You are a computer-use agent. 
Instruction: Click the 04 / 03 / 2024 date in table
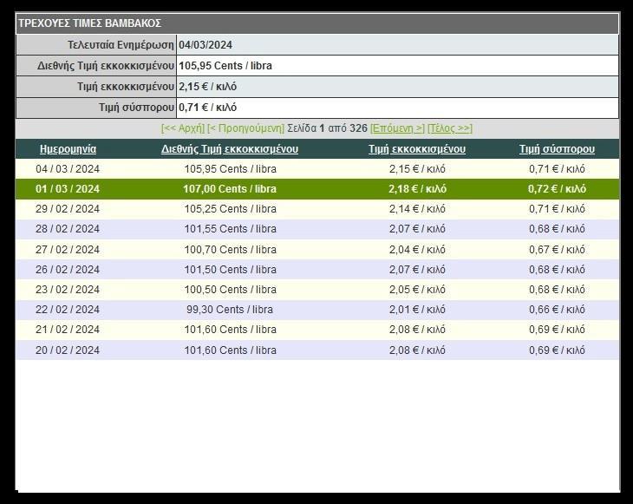pyautogui.click(x=68, y=169)
